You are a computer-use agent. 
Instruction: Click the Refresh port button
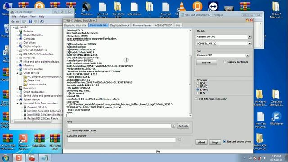tap(183, 126)
